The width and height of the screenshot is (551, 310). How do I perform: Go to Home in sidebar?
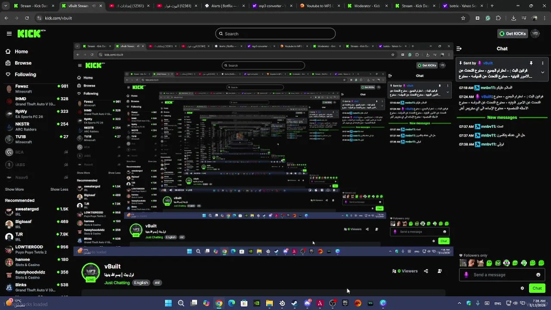[16, 51]
